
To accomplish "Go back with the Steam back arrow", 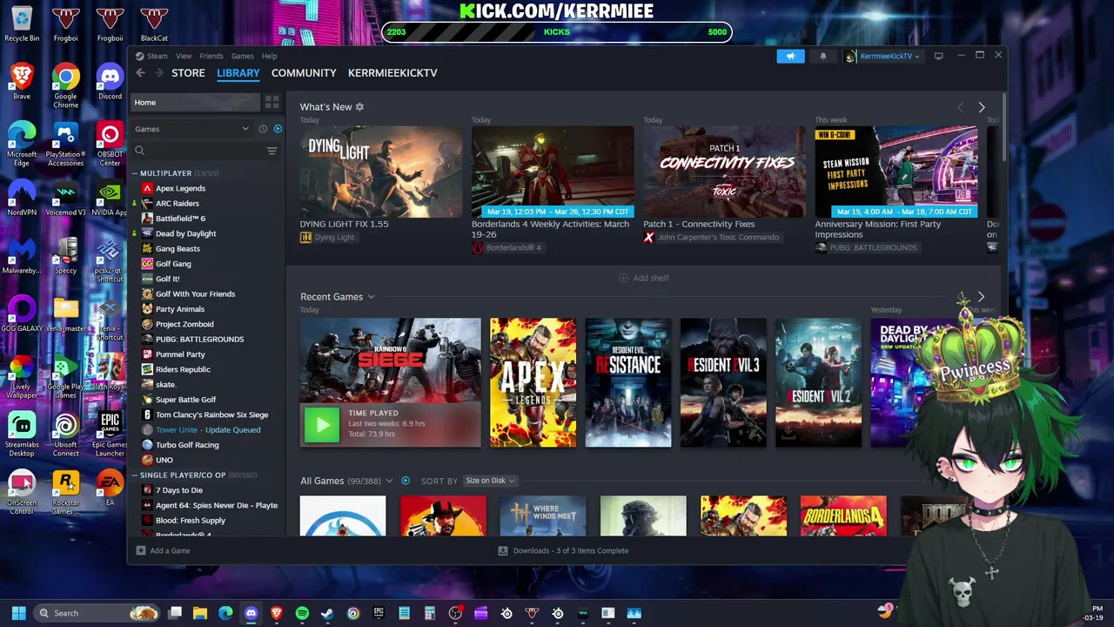I will pyautogui.click(x=140, y=73).
